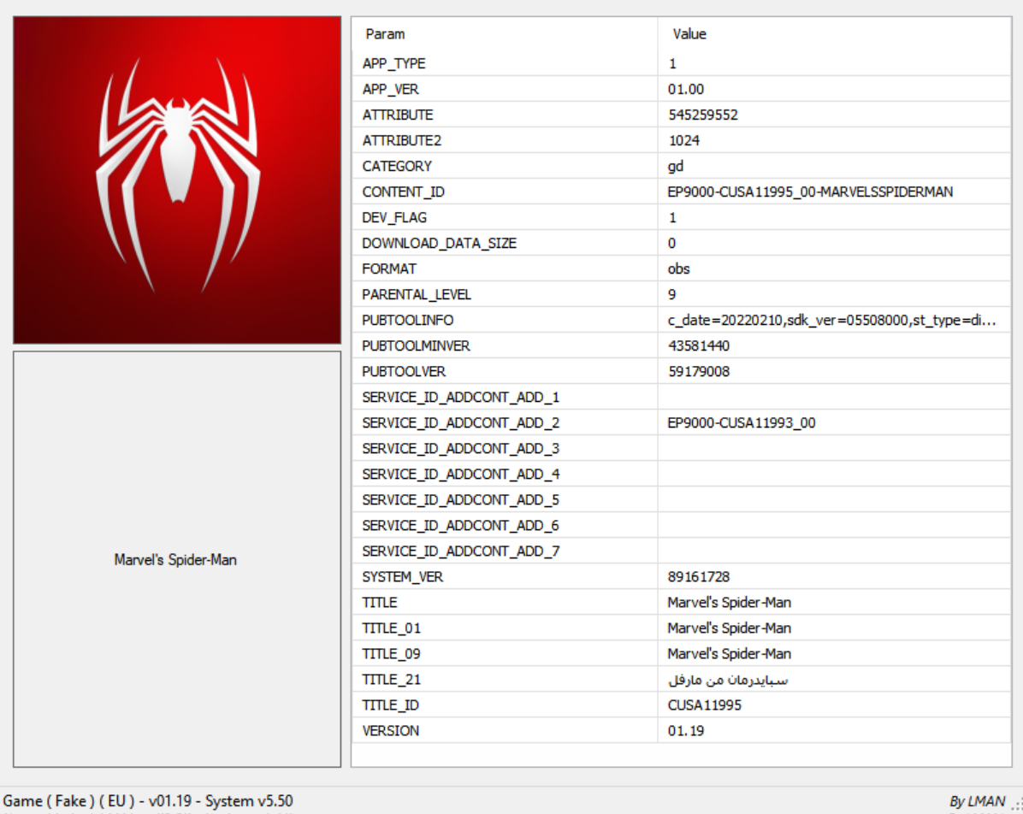Screen dimensions: 1023x814
Task: Click EP9000-CUSA11995_00-MARVELSSPIDERMAN value
Action: pos(810,192)
